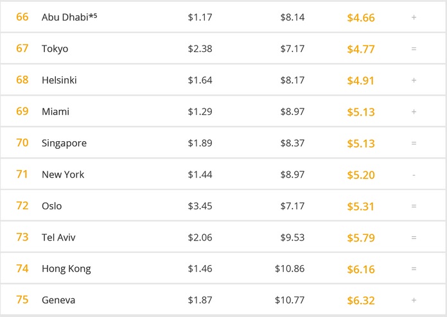Image resolution: width=447 pixels, height=317 pixels.
Task: Click the plus trend symbol in Abu Dhabi row
Action: point(414,17)
